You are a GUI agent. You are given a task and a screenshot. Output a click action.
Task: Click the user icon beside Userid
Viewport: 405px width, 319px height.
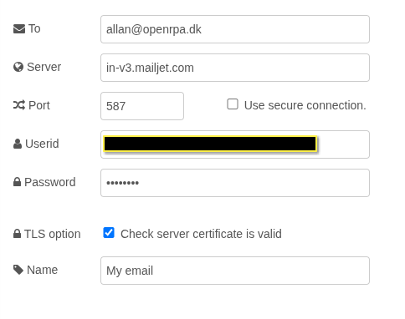[18, 144]
